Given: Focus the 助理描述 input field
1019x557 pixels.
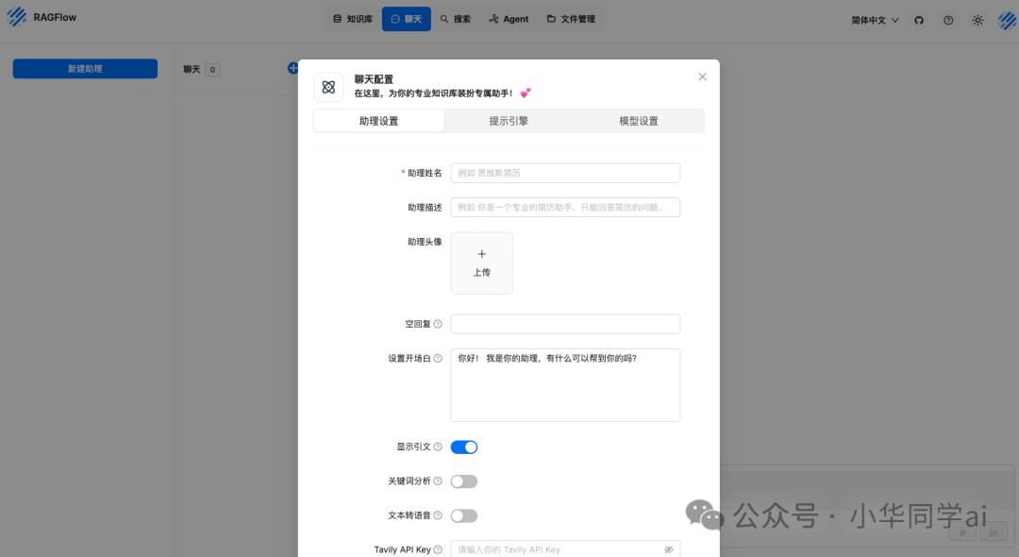Looking at the screenshot, I should click(565, 208).
